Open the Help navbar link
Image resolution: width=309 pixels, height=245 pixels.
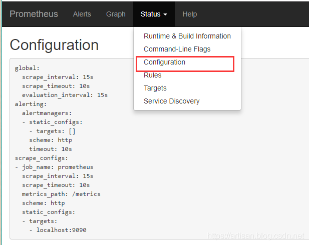coord(190,14)
